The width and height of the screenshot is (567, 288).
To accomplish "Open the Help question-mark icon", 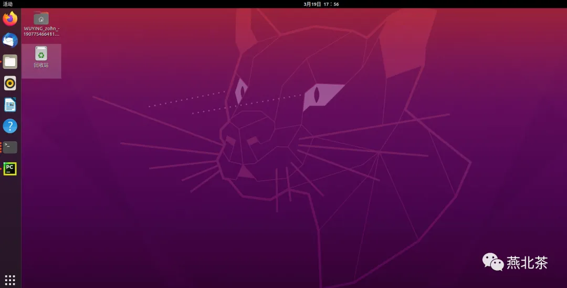I will [10, 126].
